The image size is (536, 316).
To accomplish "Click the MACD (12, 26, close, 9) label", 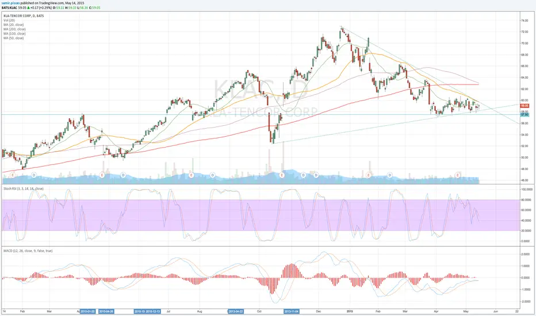I will (x=28, y=251).
